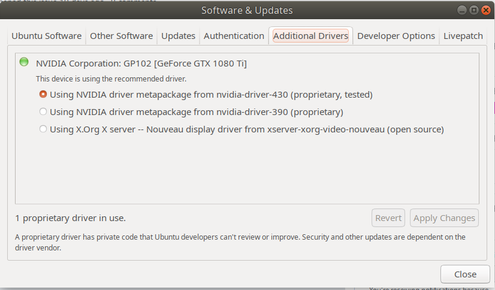This screenshot has width=495, height=290.
Task: Click the Close button at the bottom
Action: pos(465,274)
